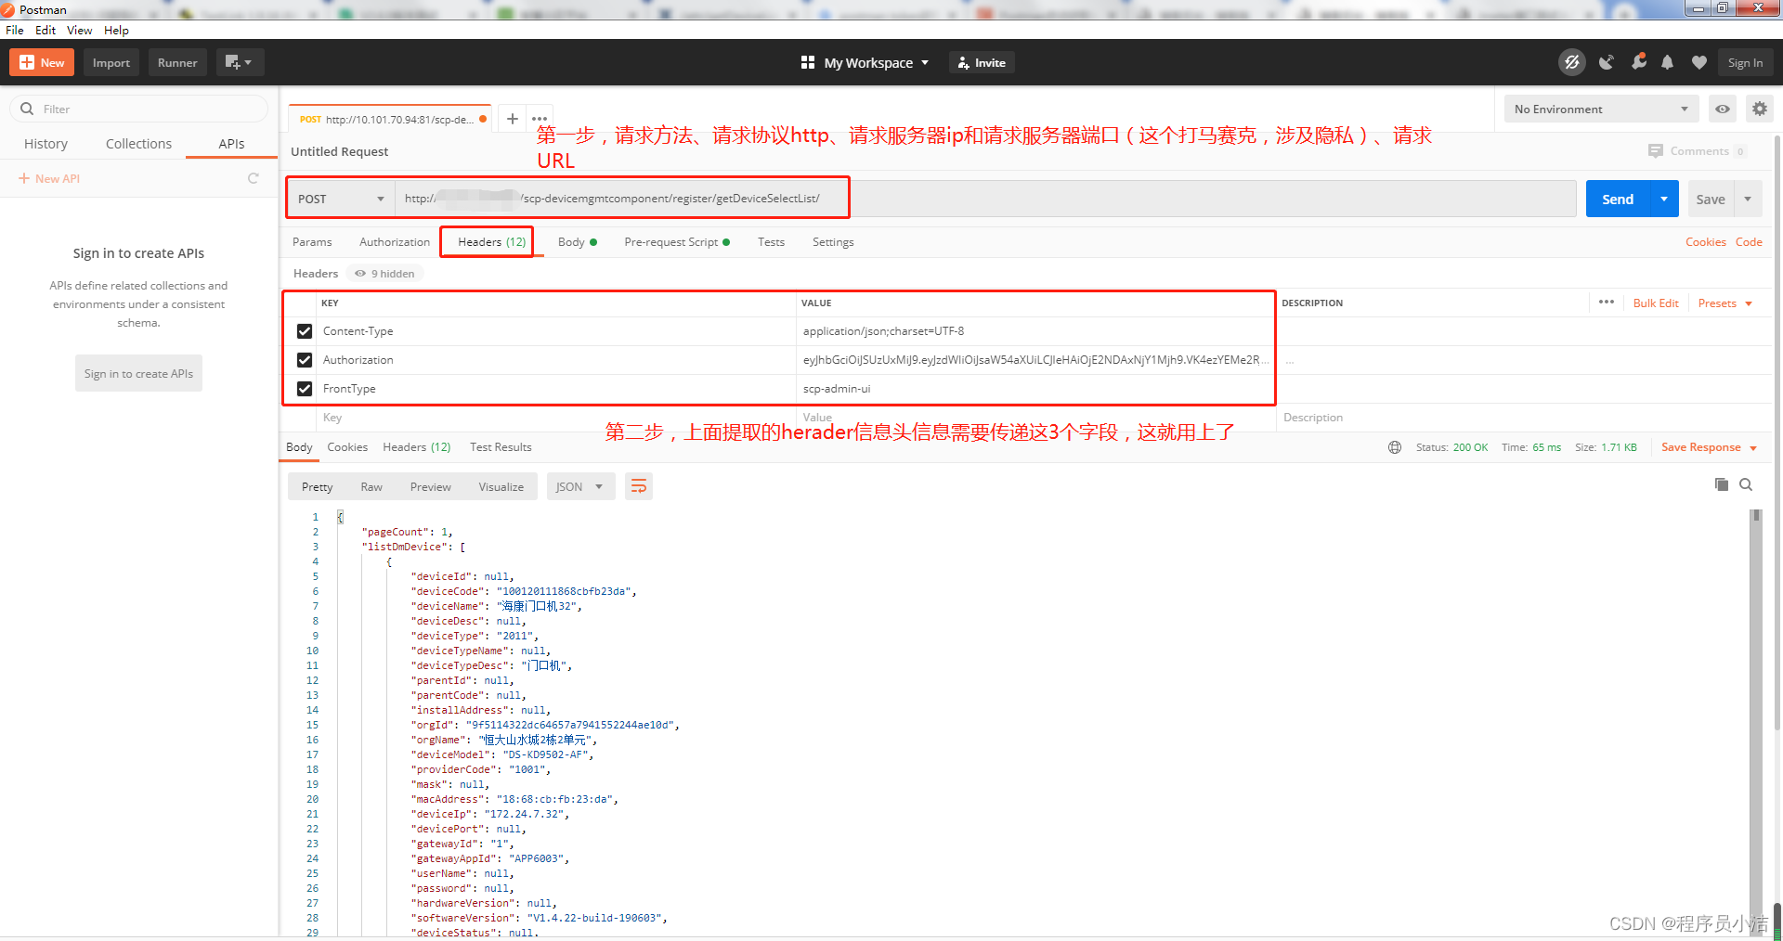Open Pre-request Script tab

coord(677,242)
